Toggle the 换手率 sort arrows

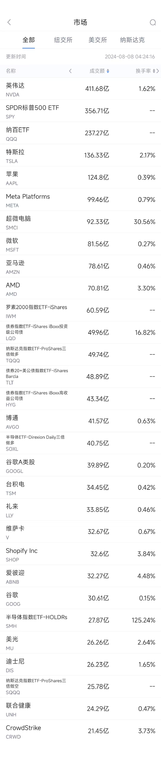[x=154, y=71]
